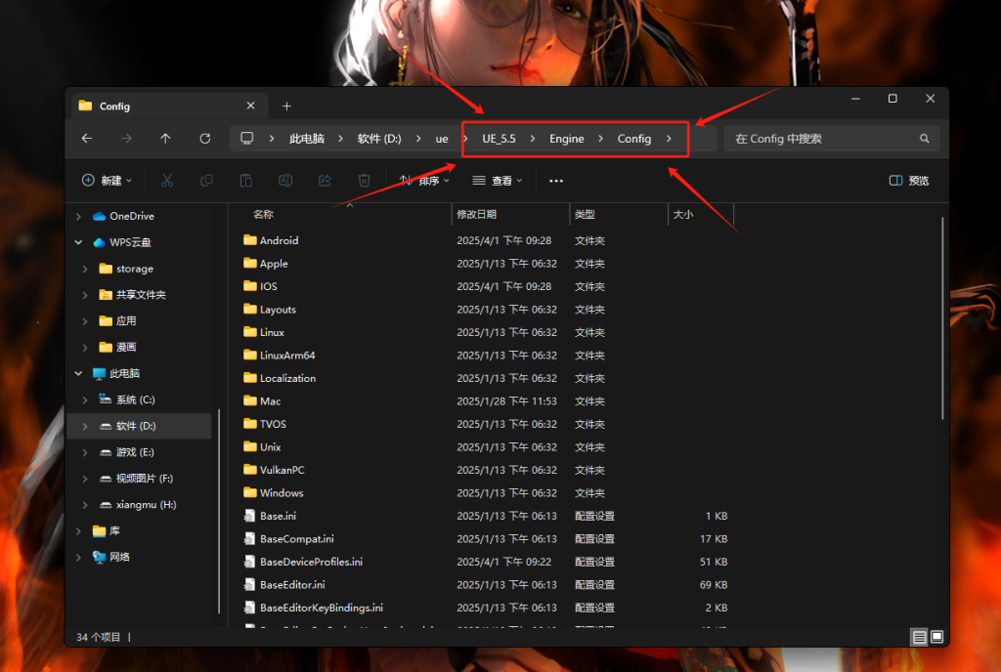The height and width of the screenshot is (672, 1001).
Task: Refresh the current folder view
Action: click(204, 139)
